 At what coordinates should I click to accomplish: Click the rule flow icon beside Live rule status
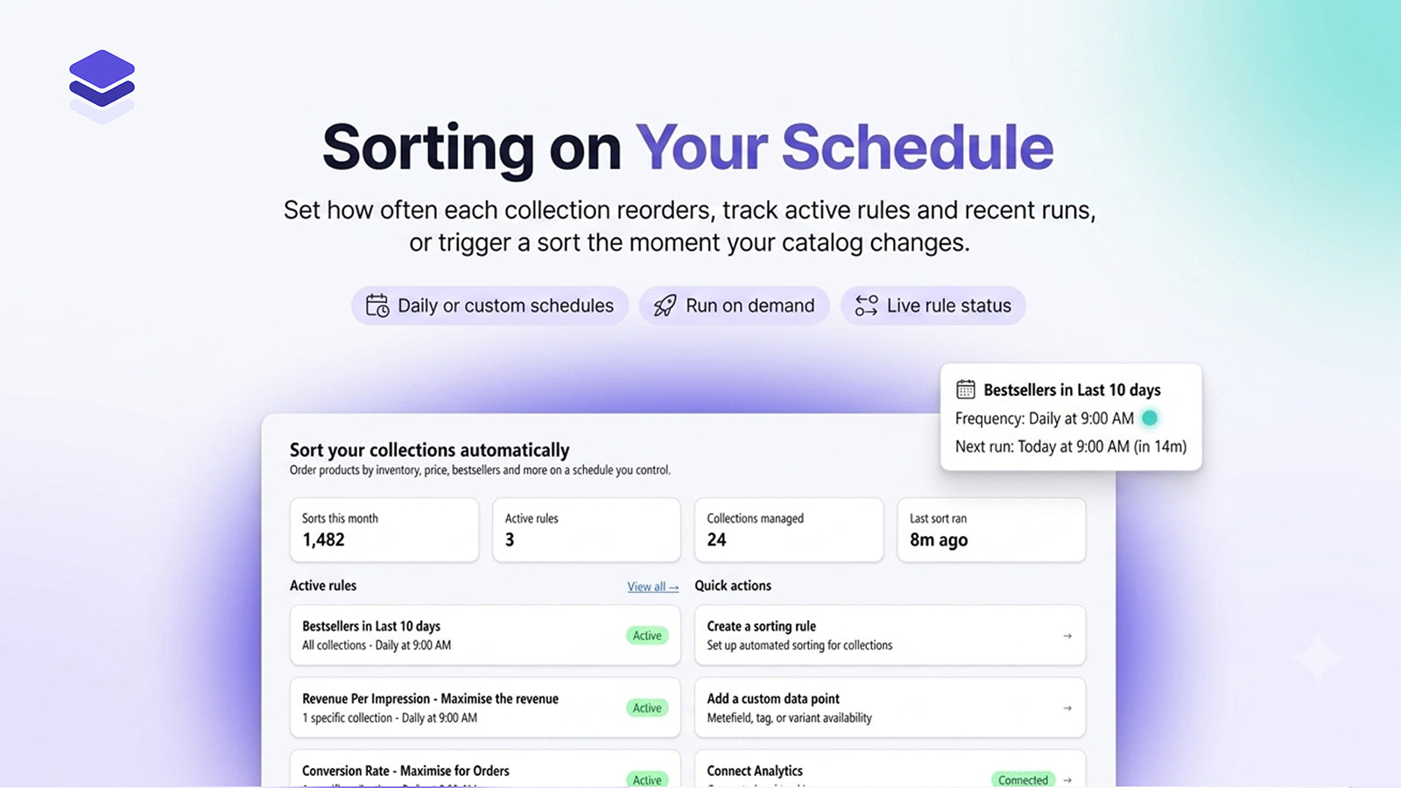click(866, 306)
